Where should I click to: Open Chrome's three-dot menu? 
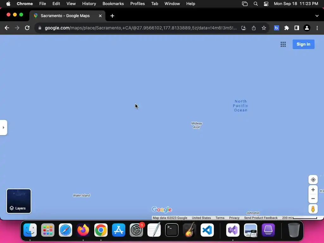(317, 28)
